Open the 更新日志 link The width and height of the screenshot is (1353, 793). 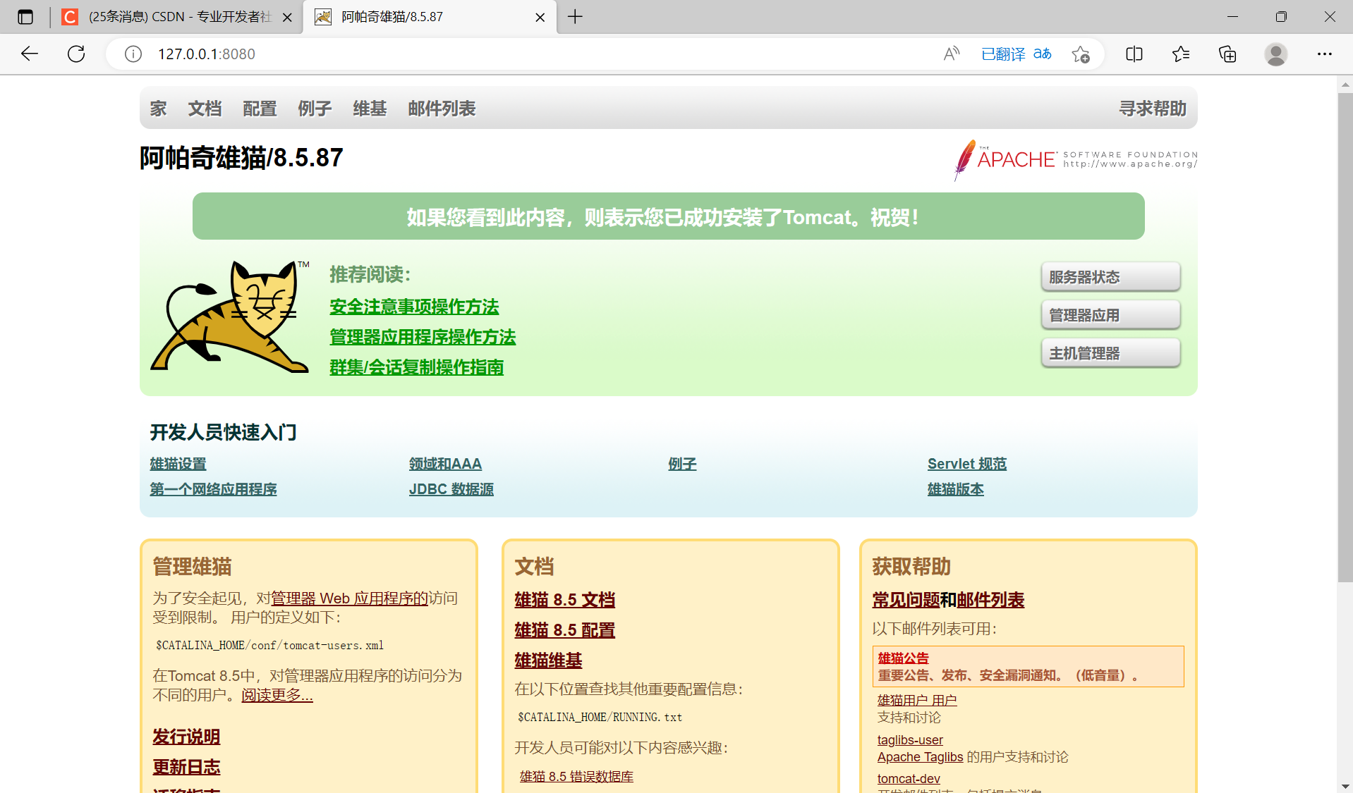pyautogui.click(x=186, y=767)
